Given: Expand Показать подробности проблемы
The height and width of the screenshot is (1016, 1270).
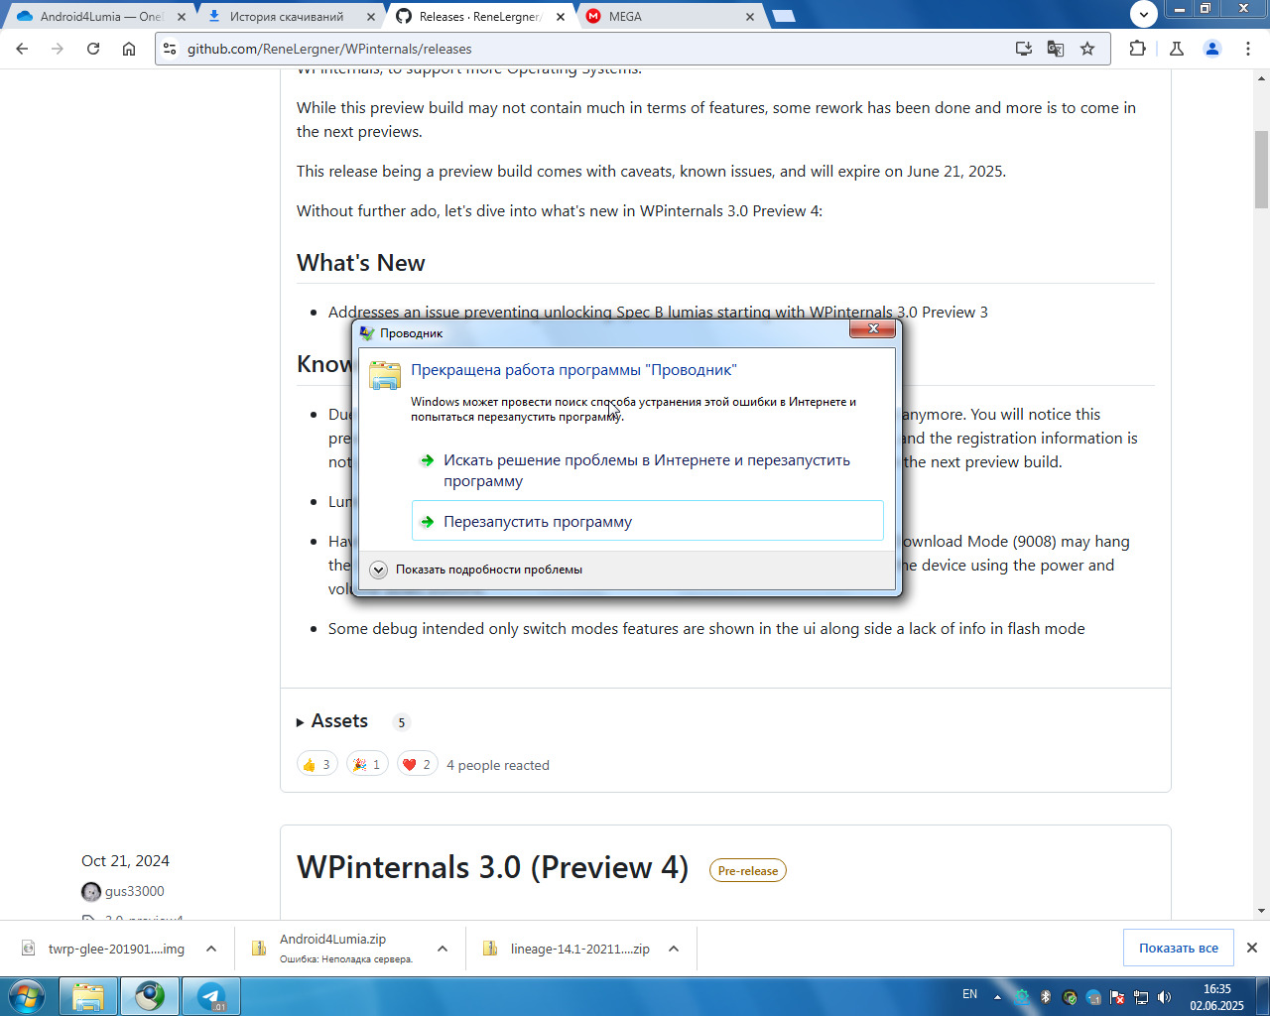Looking at the screenshot, I should pos(476,570).
